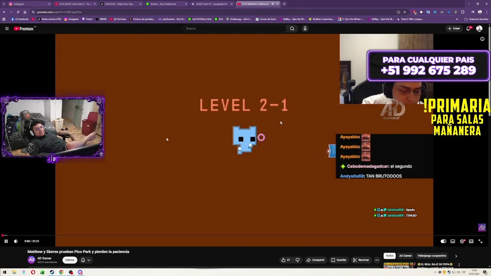The width and height of the screenshot is (491, 276).
Task: Start voice search with the microphone icon
Action: pyautogui.click(x=305, y=28)
